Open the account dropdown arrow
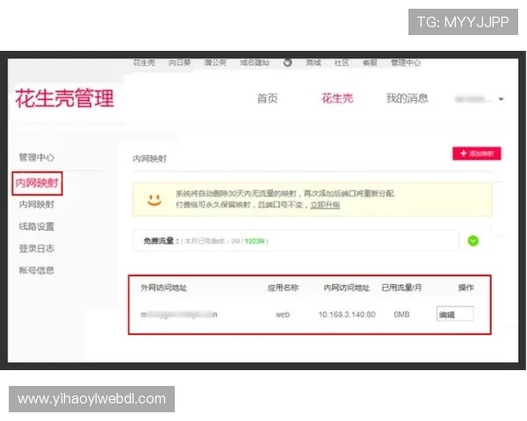 [x=501, y=99]
